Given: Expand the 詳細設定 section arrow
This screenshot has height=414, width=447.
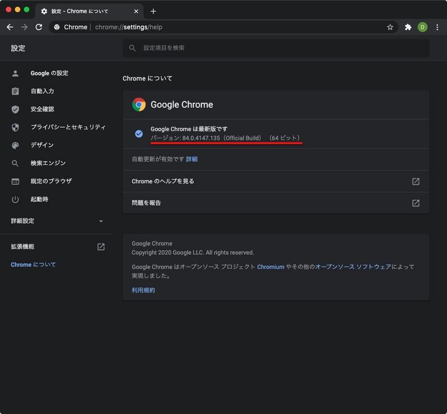Looking at the screenshot, I should (x=101, y=221).
